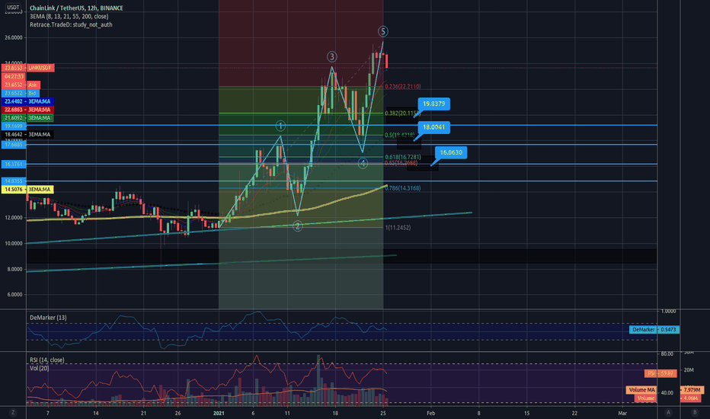Click the 6.0000 price axis label
The width and height of the screenshot is (710, 419).
(14, 294)
